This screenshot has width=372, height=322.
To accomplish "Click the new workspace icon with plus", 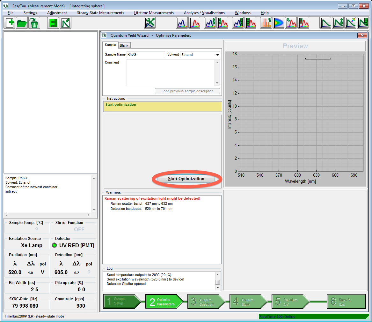I will point(10,23).
